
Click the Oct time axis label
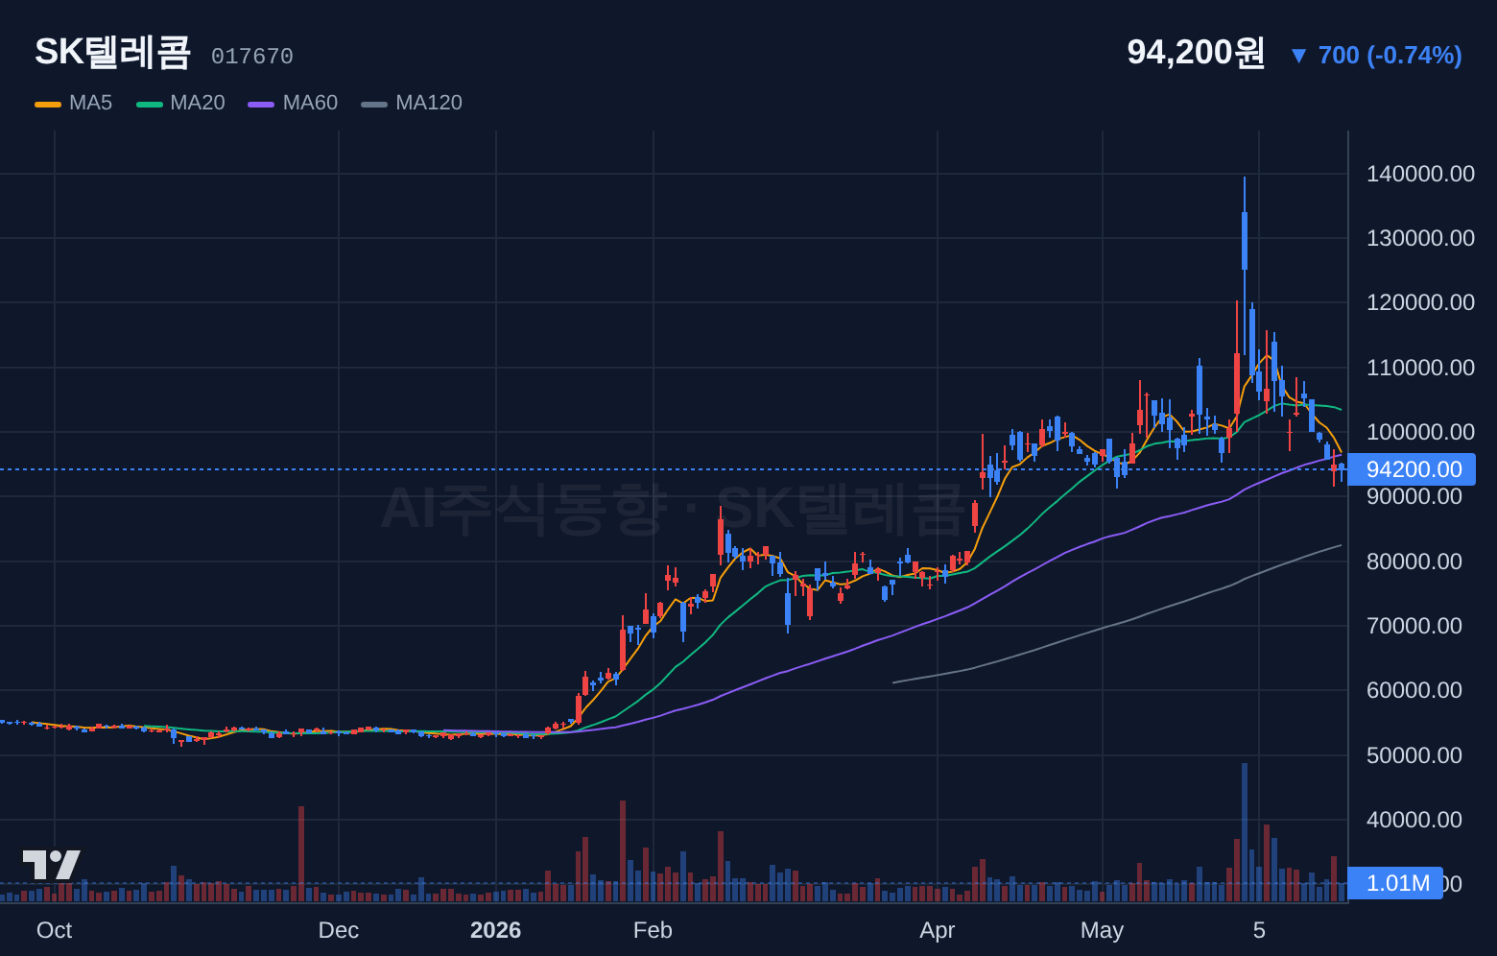(x=54, y=930)
